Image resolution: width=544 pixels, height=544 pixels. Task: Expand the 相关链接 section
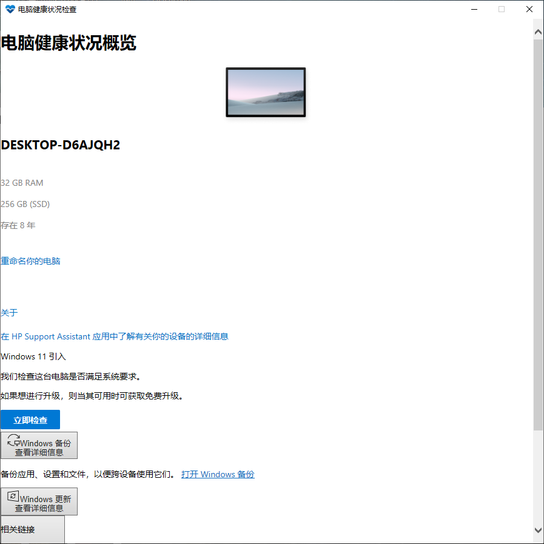point(32,529)
